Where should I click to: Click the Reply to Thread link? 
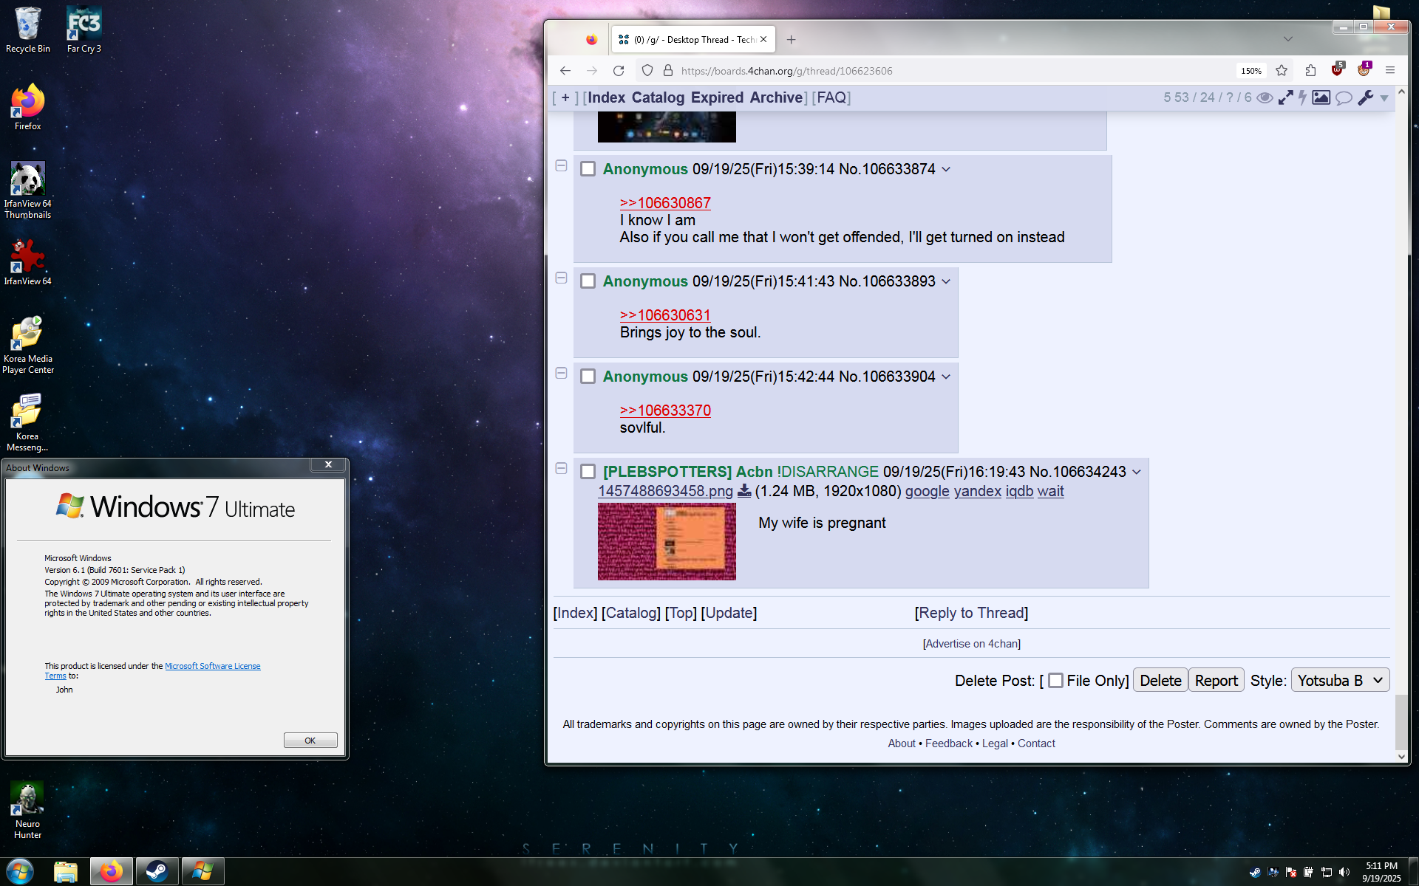pyautogui.click(x=971, y=613)
